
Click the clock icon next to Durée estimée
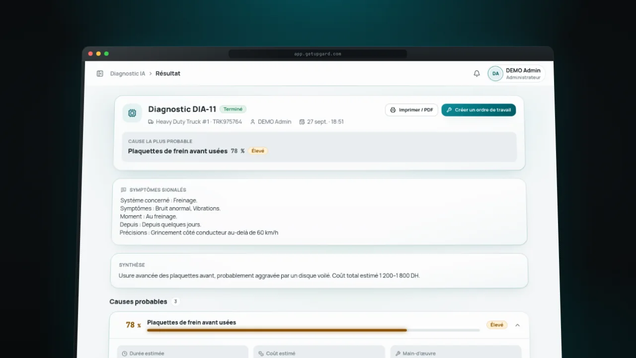[124, 354]
